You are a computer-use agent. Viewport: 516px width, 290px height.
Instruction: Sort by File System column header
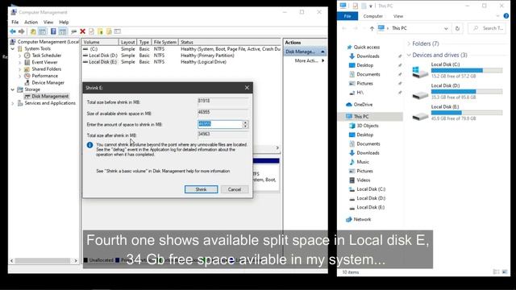tap(164, 42)
